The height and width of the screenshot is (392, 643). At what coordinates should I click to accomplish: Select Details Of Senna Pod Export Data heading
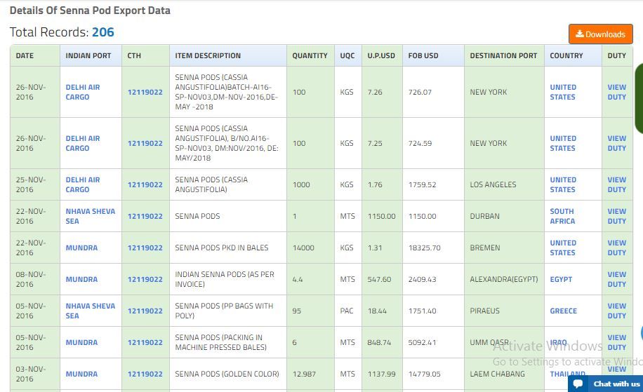point(90,11)
